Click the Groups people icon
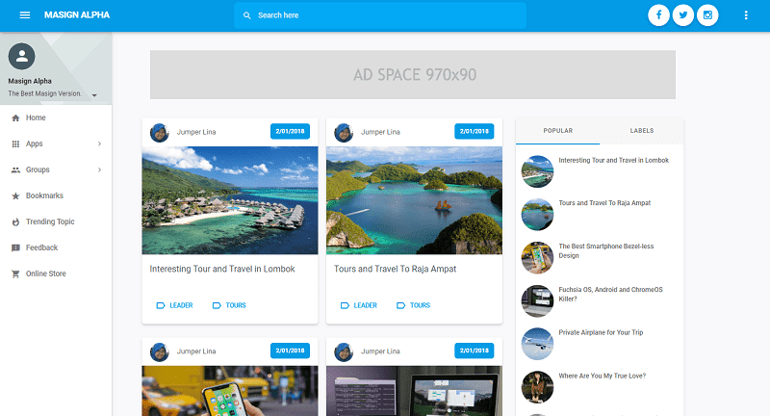Screen dimensions: 770x416 tap(15, 169)
